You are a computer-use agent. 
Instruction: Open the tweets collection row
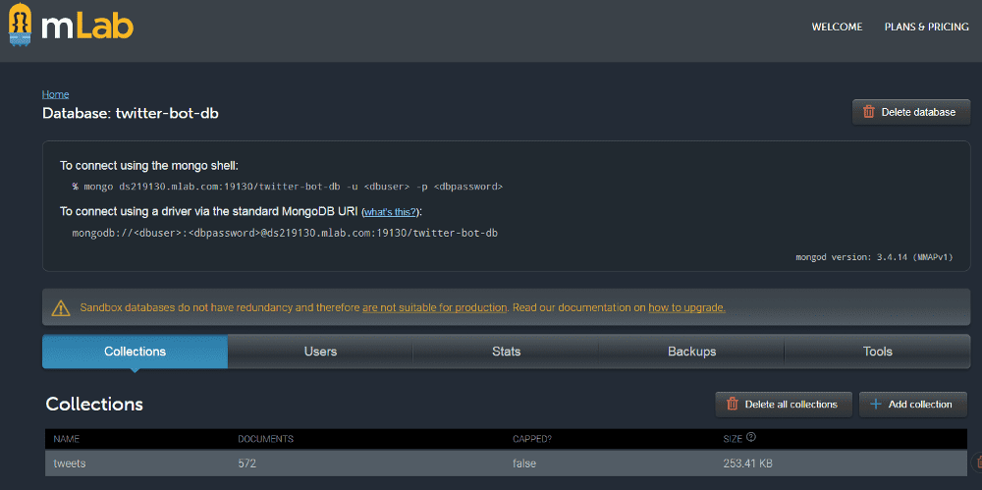506,463
